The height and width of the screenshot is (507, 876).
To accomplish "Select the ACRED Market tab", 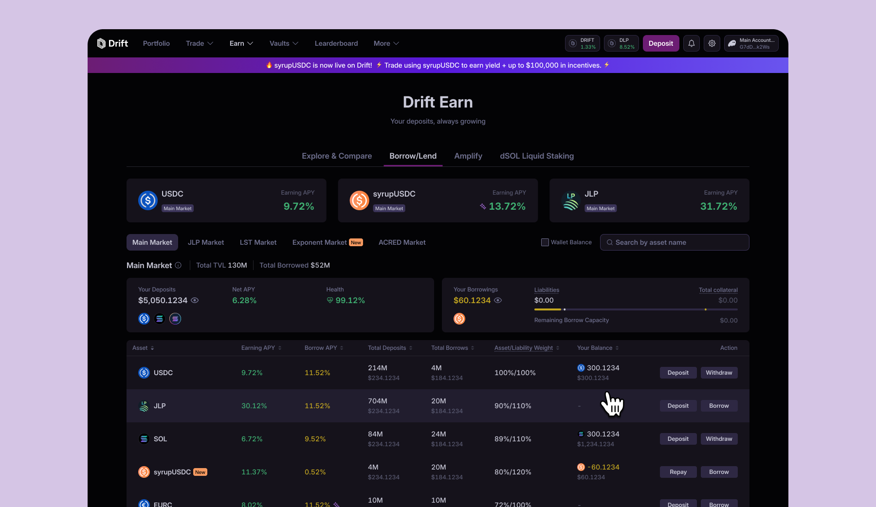I will (402, 242).
